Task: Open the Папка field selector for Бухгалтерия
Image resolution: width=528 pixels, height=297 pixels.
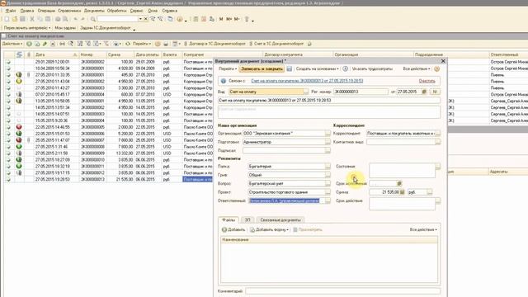Action: [328, 167]
